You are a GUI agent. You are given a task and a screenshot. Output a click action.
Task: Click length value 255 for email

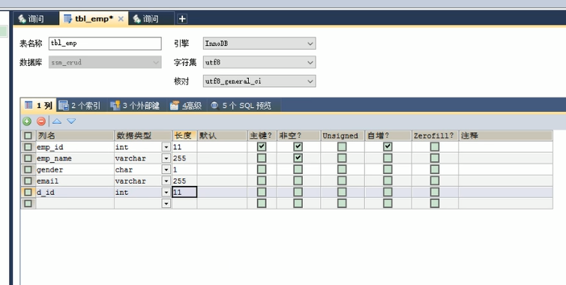tap(184, 181)
